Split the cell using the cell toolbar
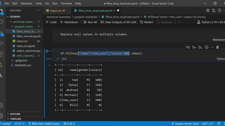225x126 pixels. click(206, 47)
